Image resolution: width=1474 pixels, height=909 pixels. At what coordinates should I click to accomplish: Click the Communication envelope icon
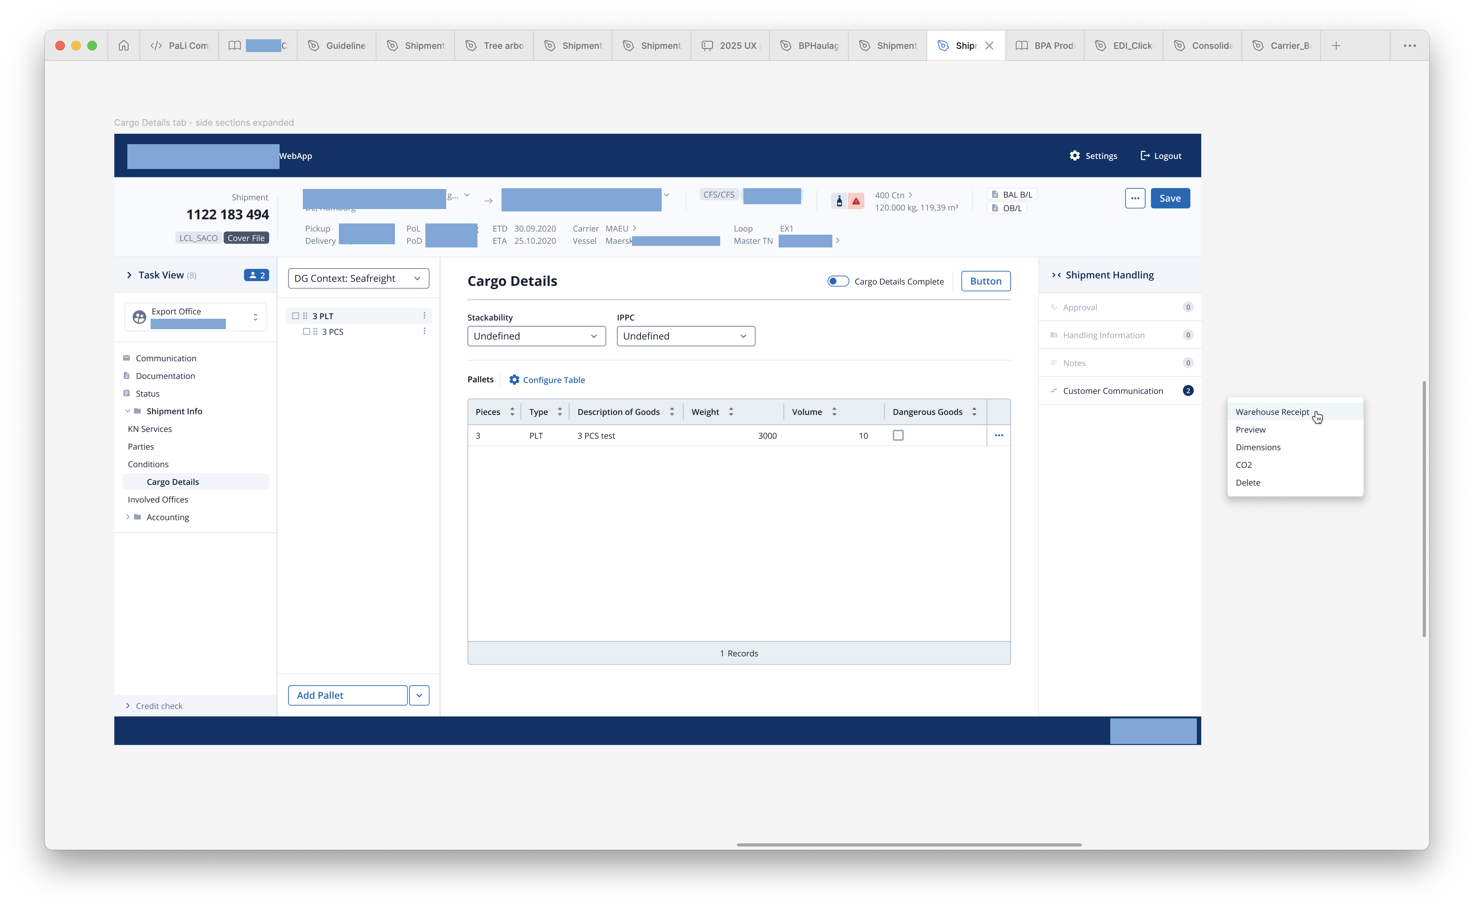pos(126,358)
